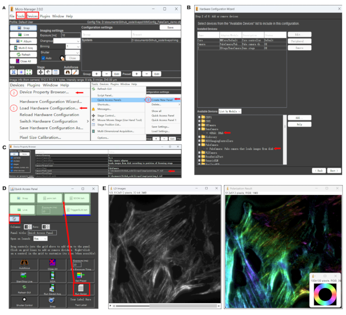
Task: Toggle cameras checkbox in Device Property Browser
Action: (12, 158)
